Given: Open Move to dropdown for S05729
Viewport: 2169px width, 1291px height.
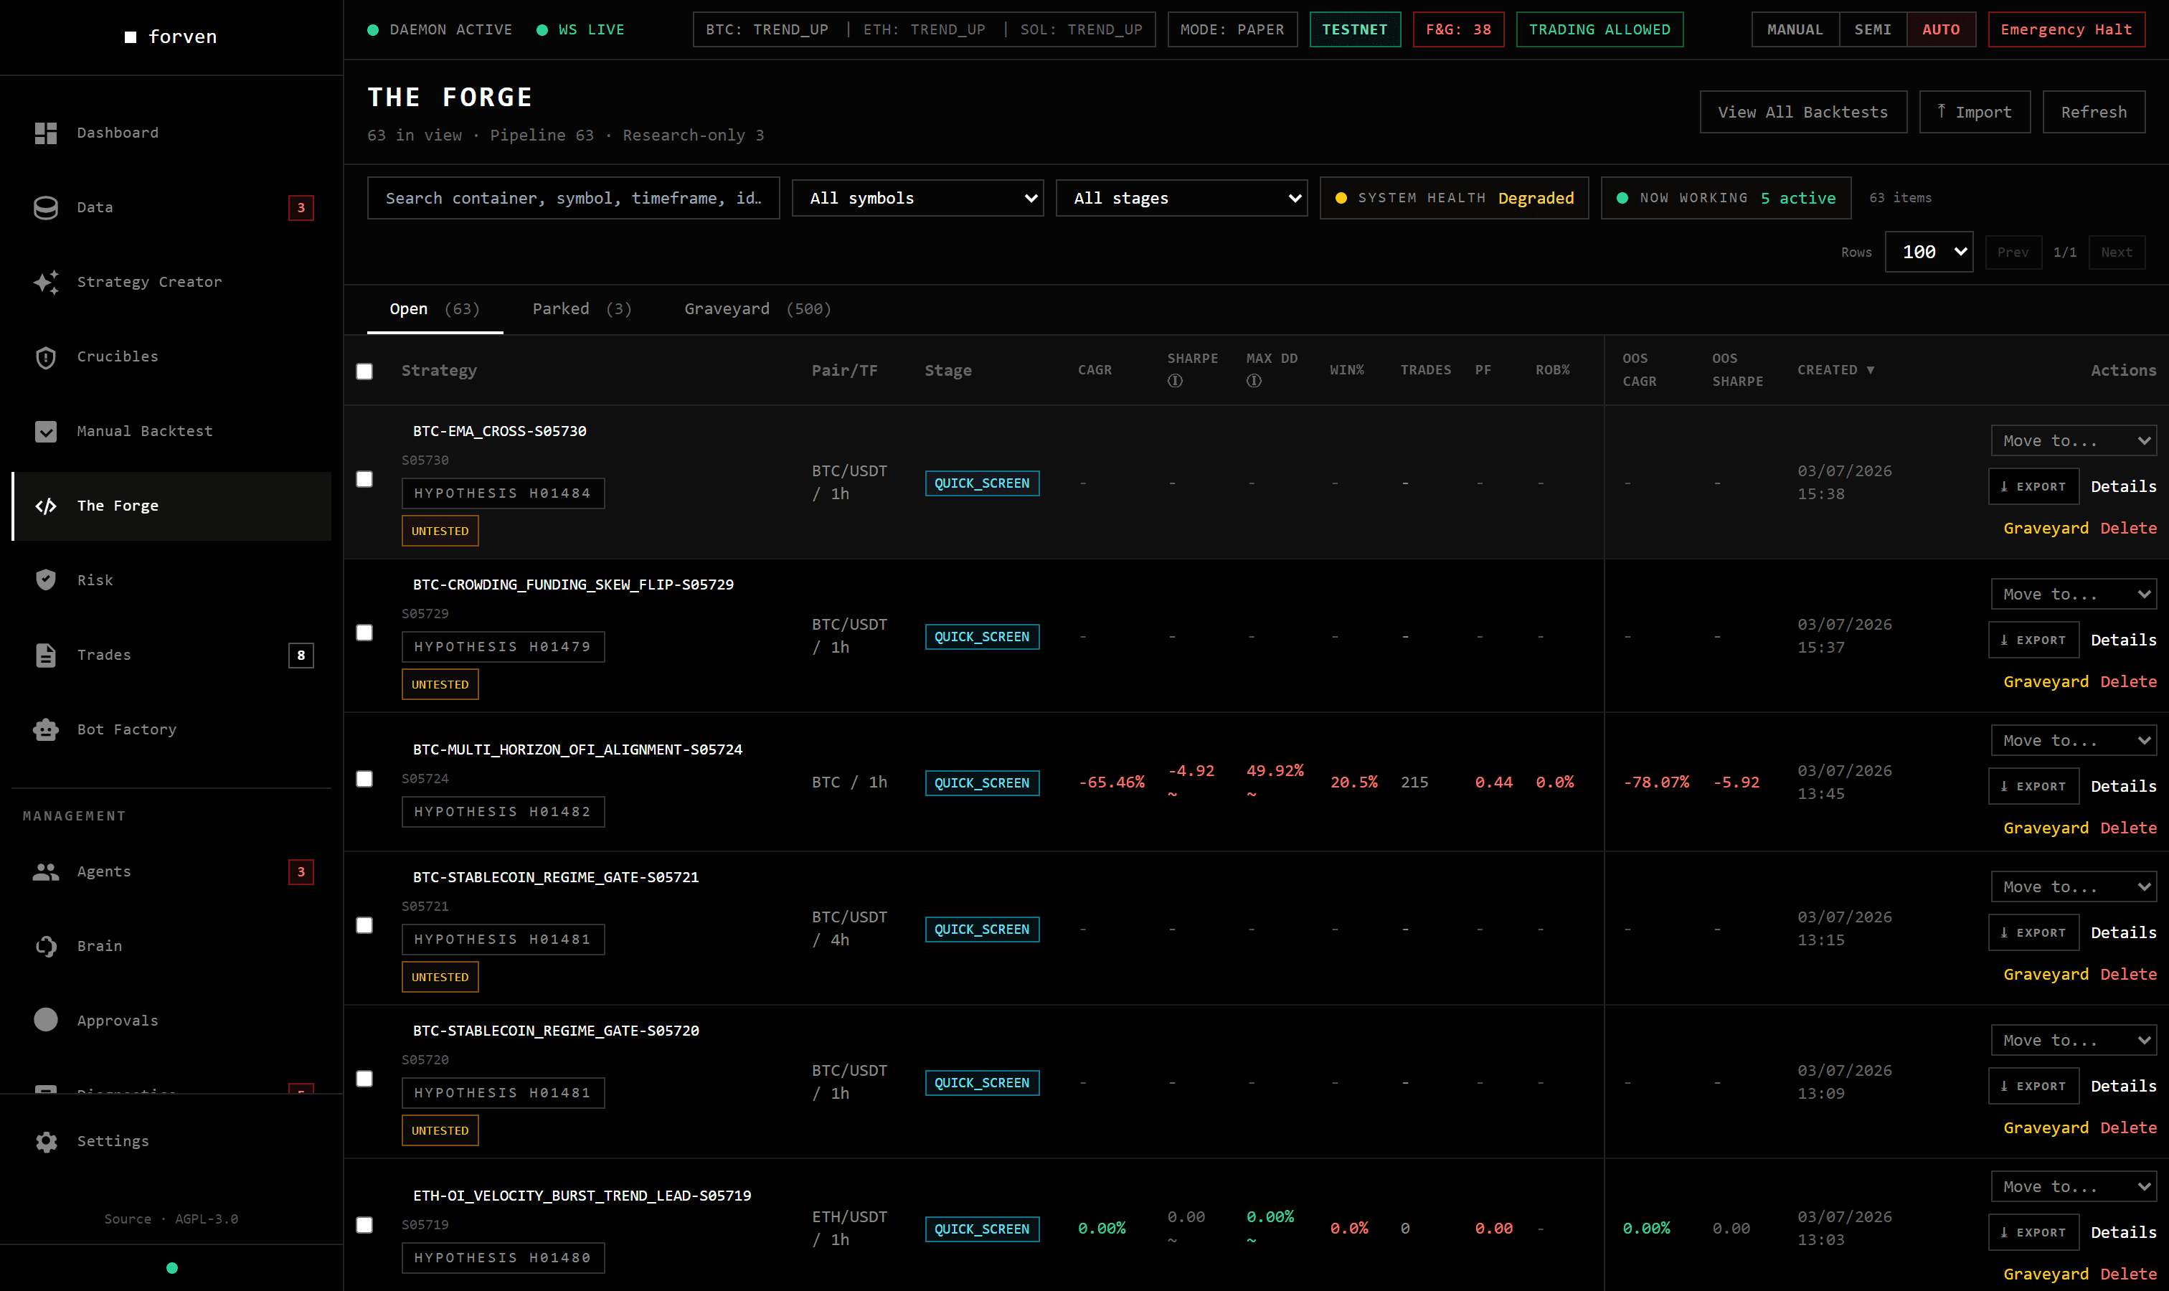Looking at the screenshot, I should click(2074, 594).
